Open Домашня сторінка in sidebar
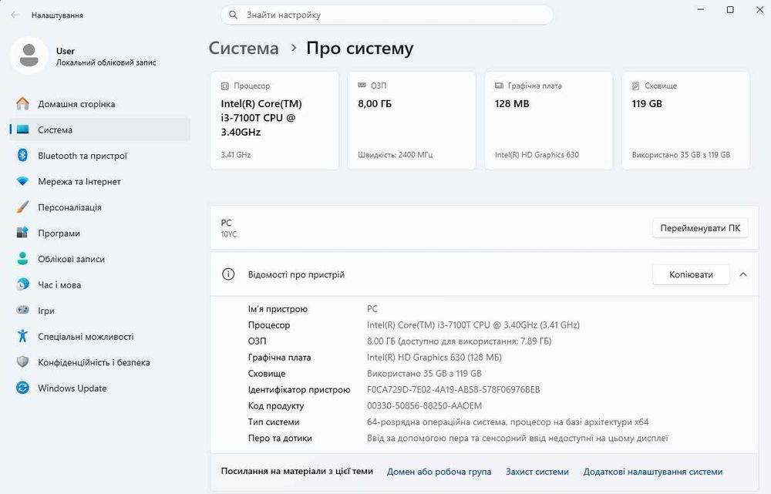 pyautogui.click(x=99, y=104)
